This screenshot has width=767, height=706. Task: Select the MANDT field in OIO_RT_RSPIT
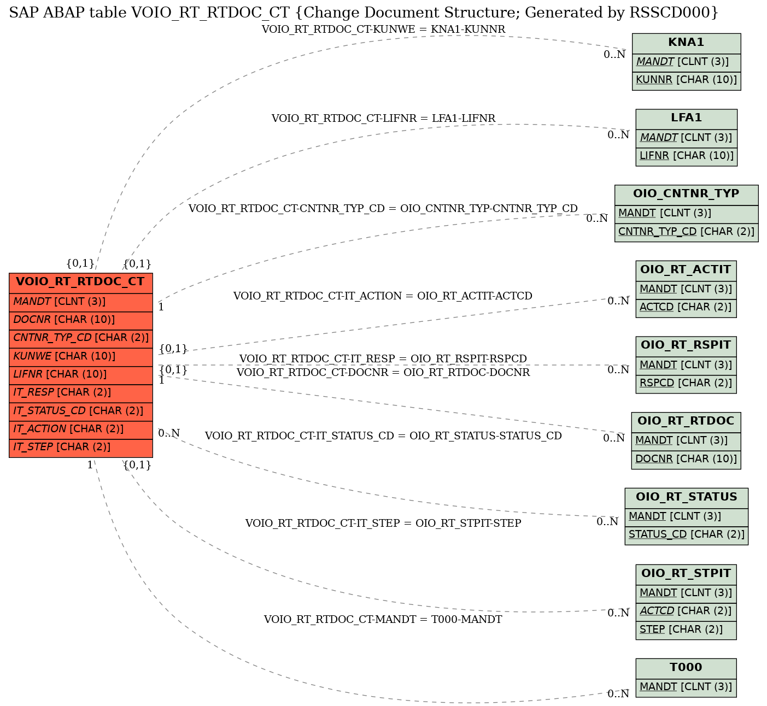686,366
